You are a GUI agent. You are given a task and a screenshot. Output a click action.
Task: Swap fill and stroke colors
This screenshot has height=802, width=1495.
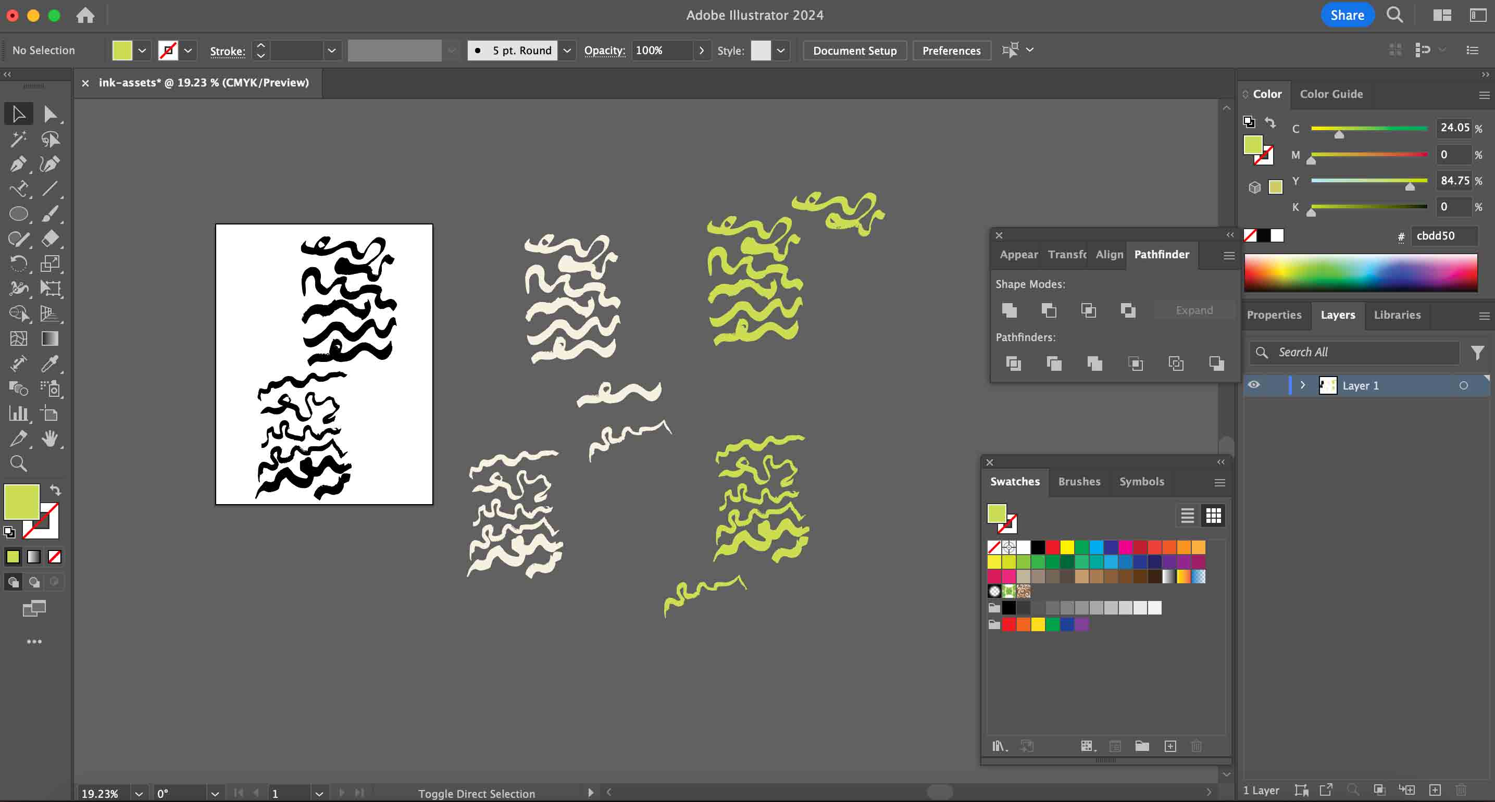[55, 490]
